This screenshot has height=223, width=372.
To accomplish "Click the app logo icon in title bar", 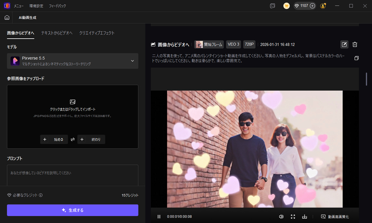I will (7, 5).
